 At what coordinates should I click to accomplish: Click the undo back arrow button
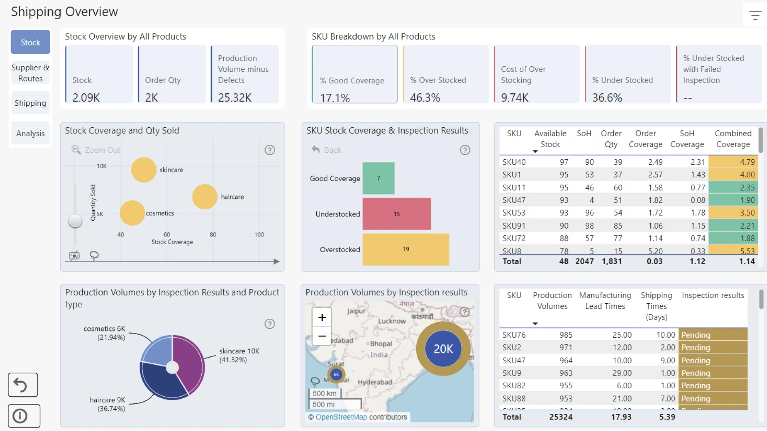pyautogui.click(x=23, y=385)
